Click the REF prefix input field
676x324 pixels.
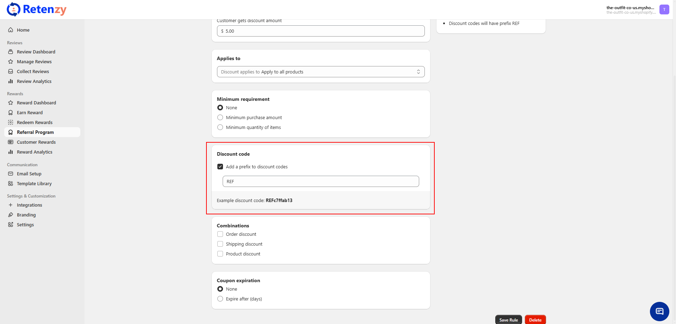coord(321,181)
